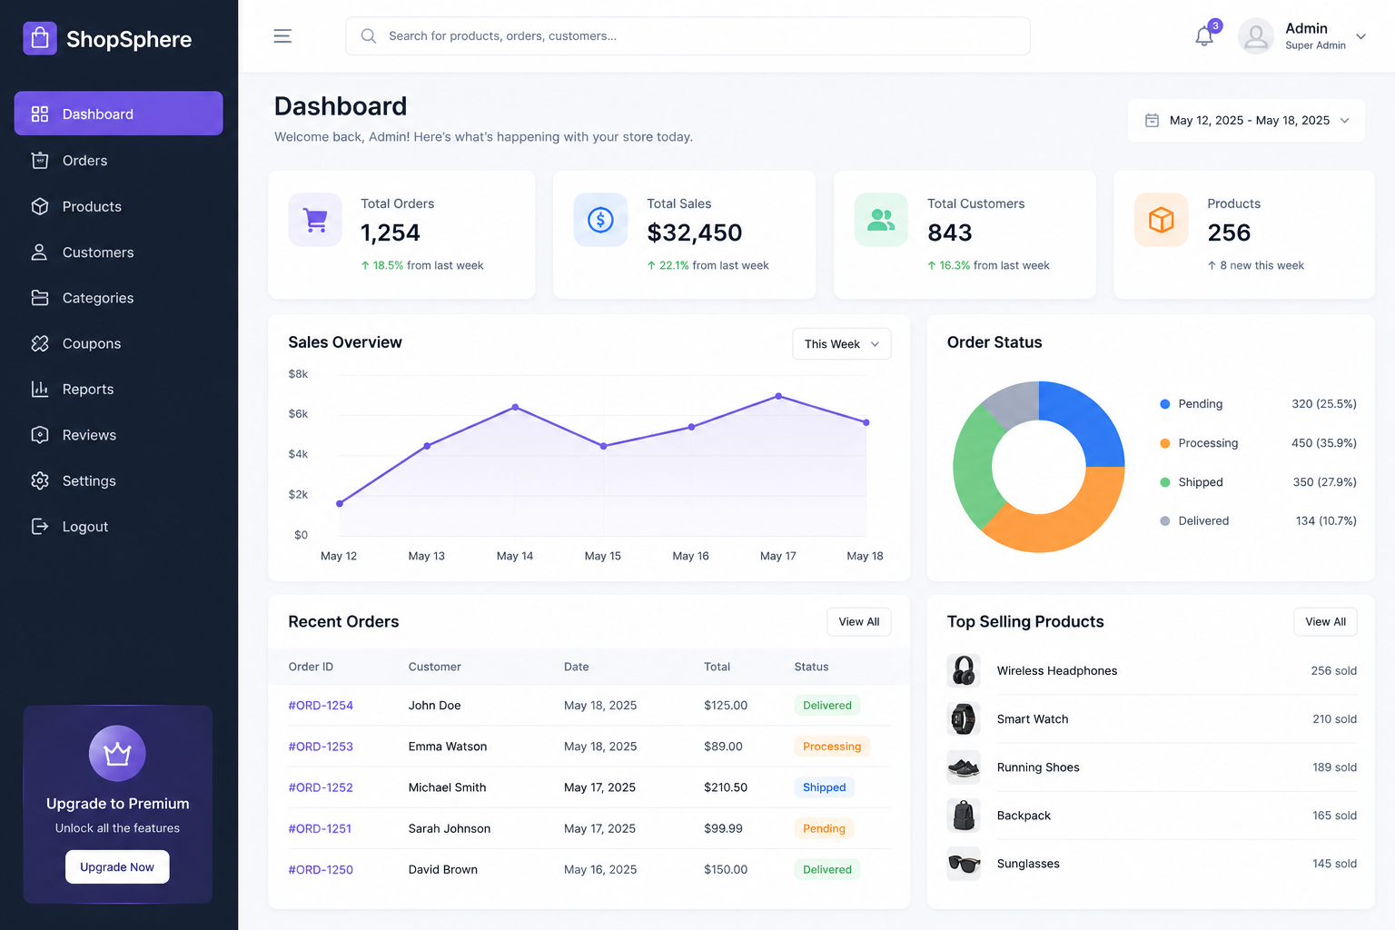Image resolution: width=1395 pixels, height=930 pixels.
Task: Click the Admin avatar icon
Action: pyautogui.click(x=1256, y=36)
